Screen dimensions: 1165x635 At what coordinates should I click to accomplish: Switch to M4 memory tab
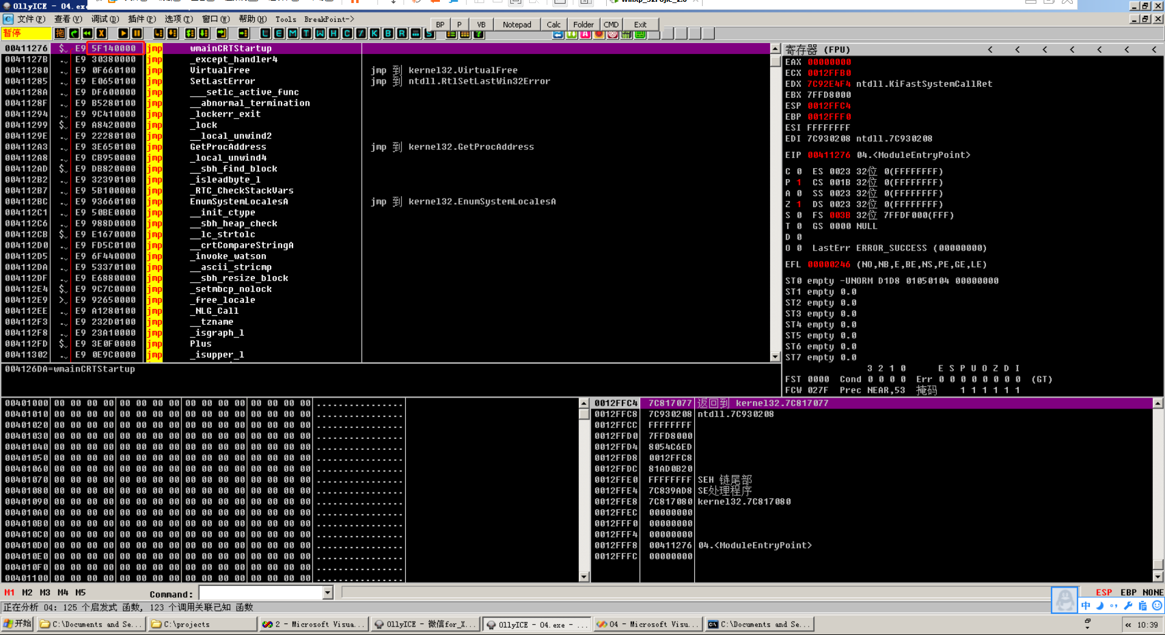pyautogui.click(x=62, y=593)
